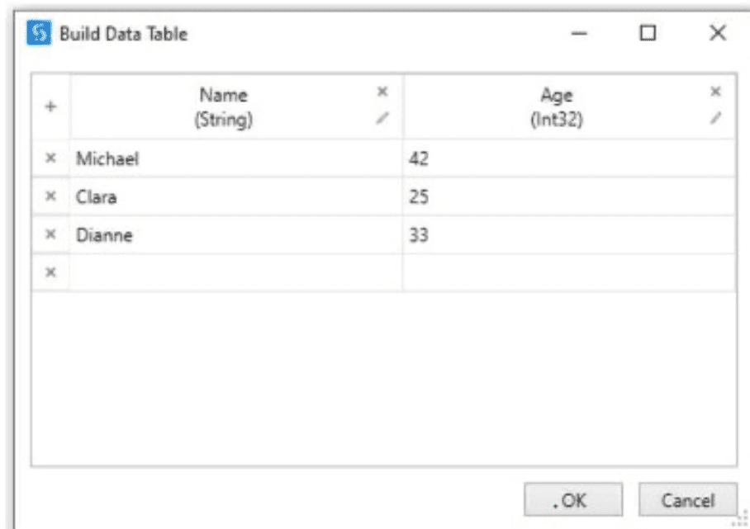Remove the Michael row with its X icon
750x529 pixels.
pyautogui.click(x=50, y=158)
